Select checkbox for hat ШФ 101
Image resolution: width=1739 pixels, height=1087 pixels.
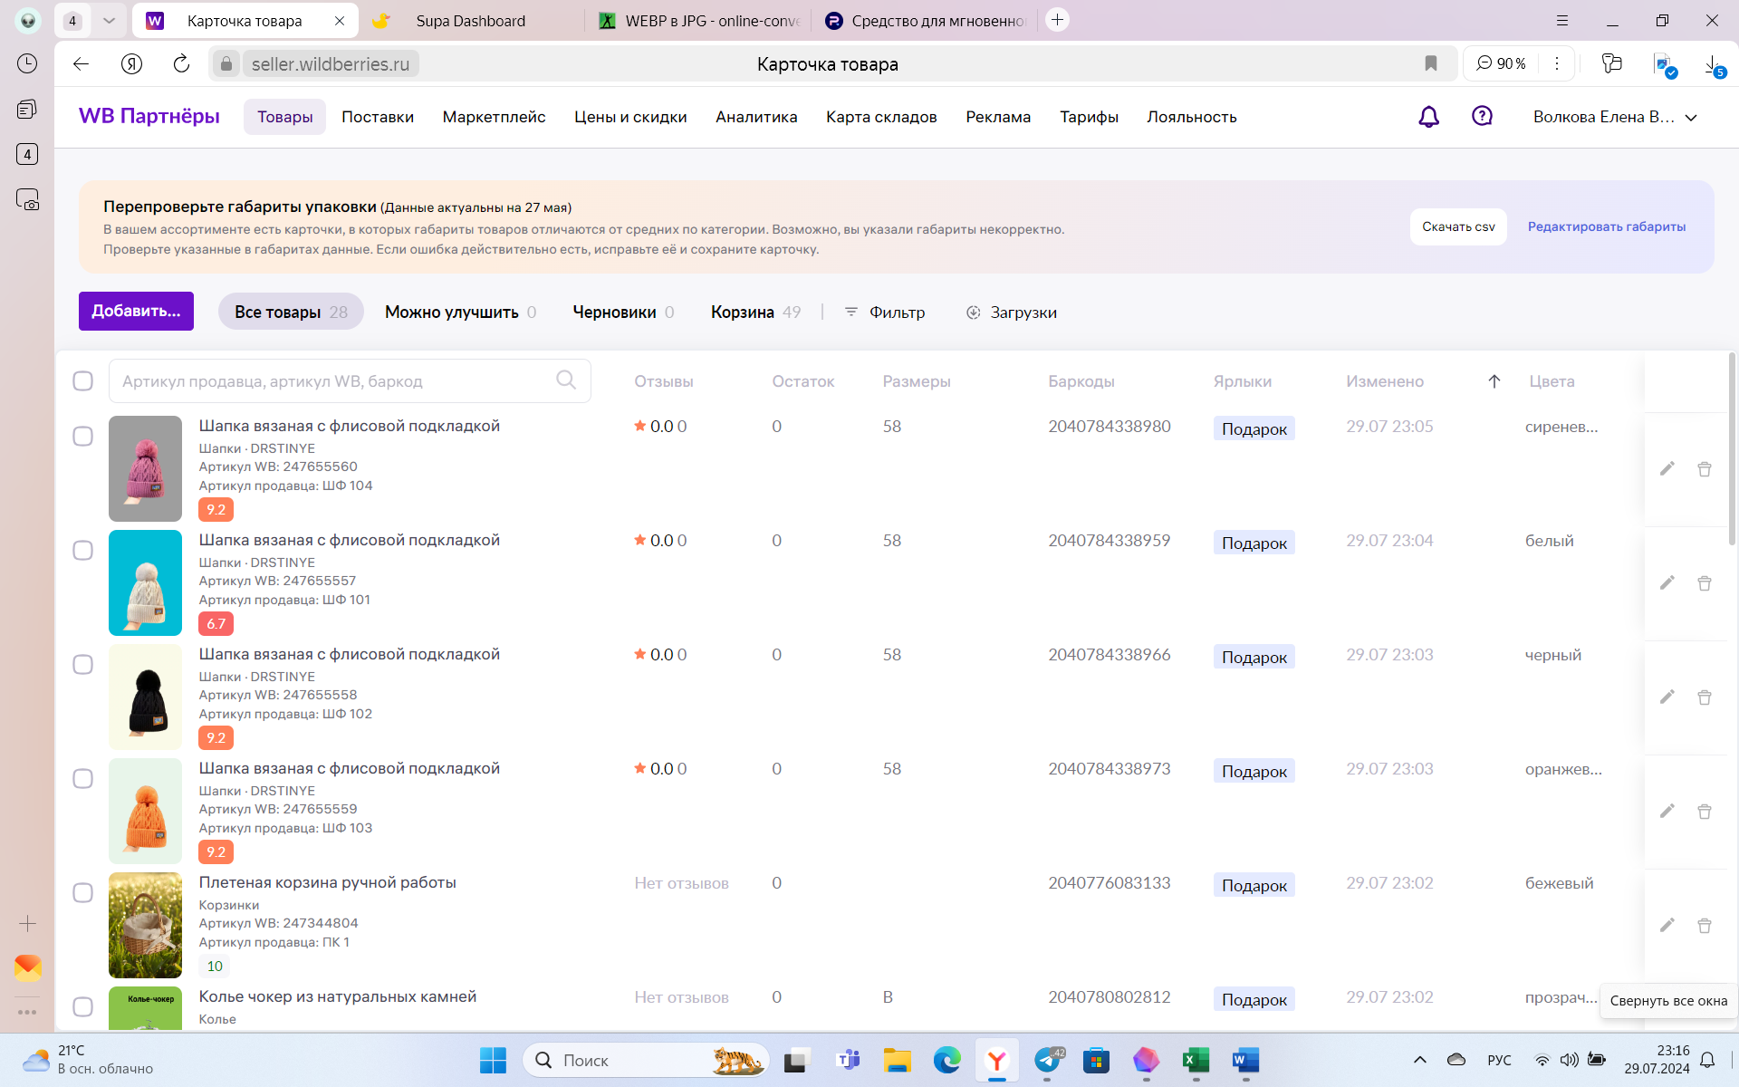[x=82, y=550]
